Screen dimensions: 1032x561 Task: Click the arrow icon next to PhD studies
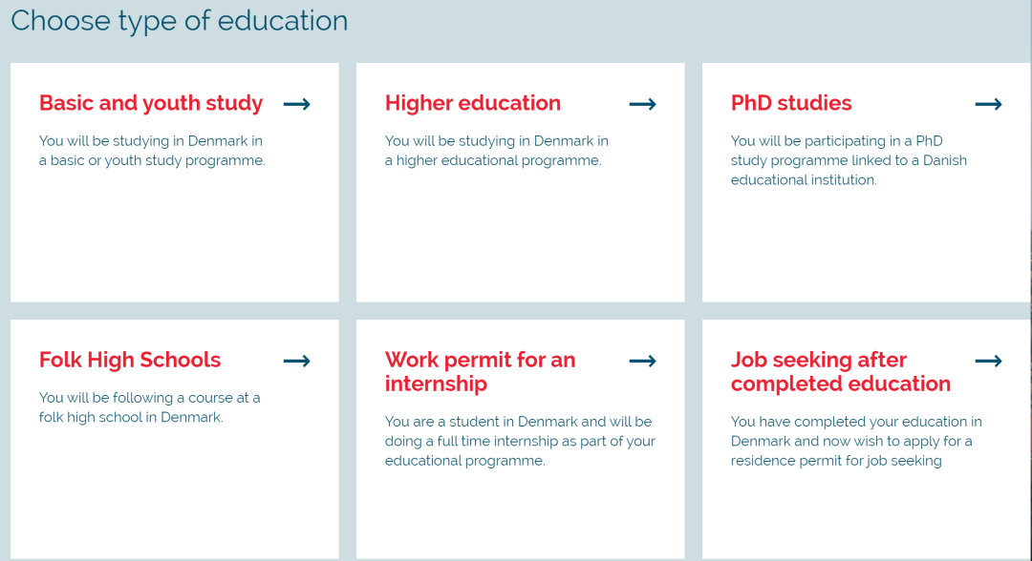pos(988,104)
